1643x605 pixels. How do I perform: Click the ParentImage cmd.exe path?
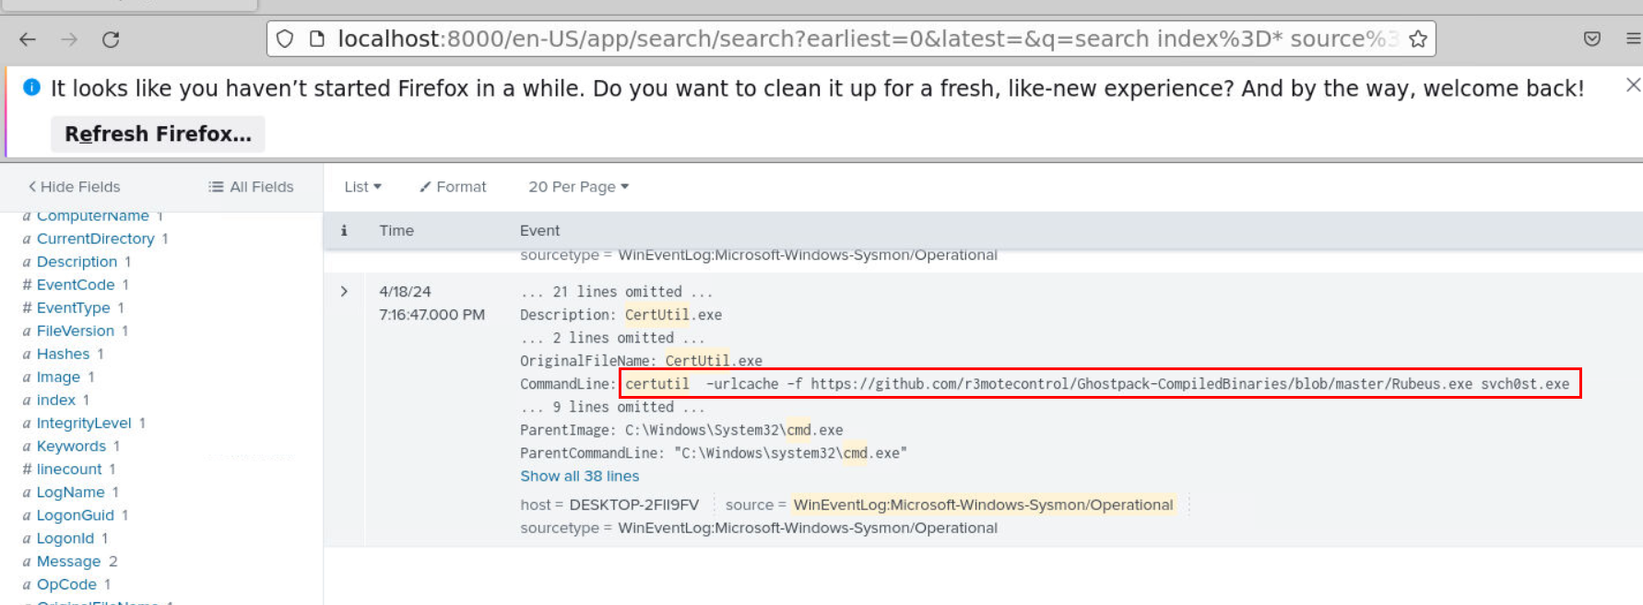tap(734, 430)
